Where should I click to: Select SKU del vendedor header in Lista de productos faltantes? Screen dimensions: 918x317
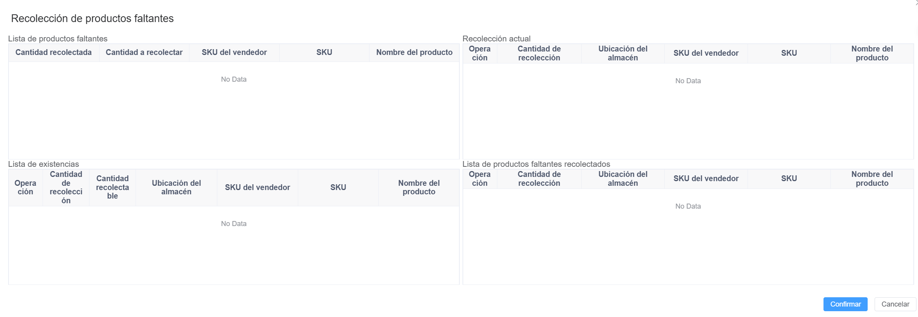coord(234,53)
